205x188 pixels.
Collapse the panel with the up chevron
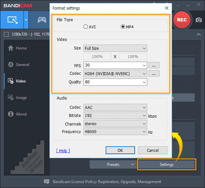click(198, 34)
